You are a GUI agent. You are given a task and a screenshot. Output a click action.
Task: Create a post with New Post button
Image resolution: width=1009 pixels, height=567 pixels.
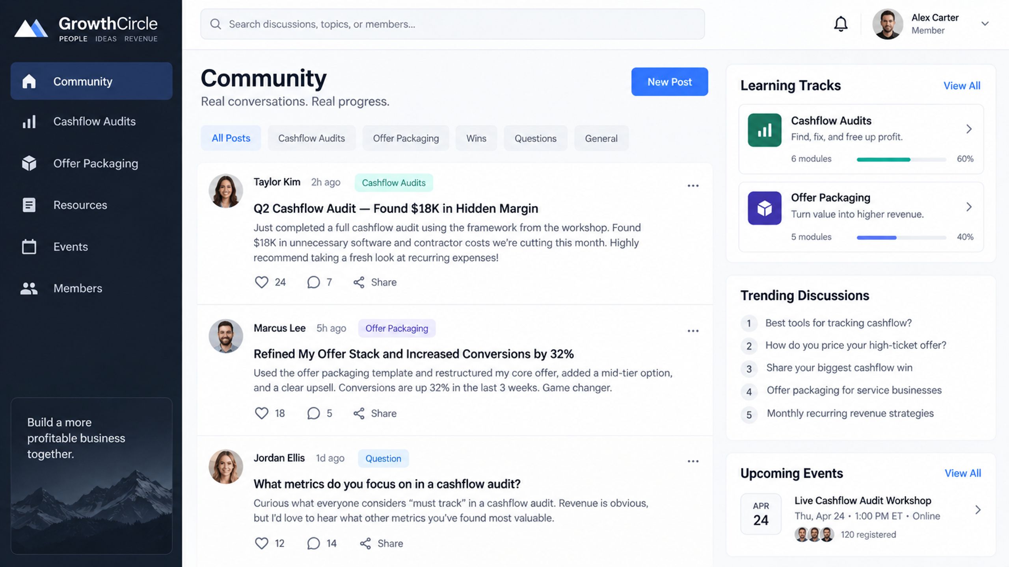tap(670, 82)
